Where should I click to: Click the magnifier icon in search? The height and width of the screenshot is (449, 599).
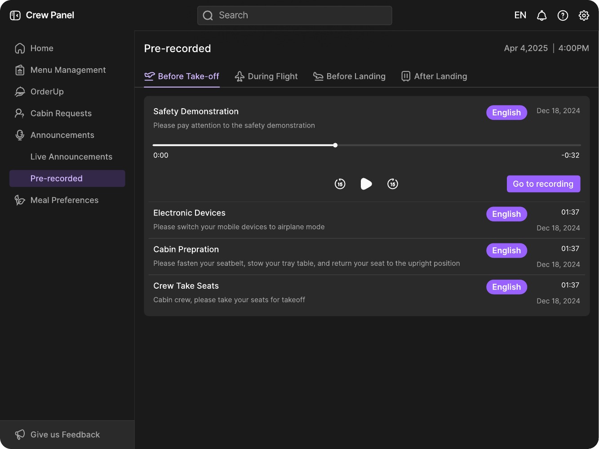[208, 16]
